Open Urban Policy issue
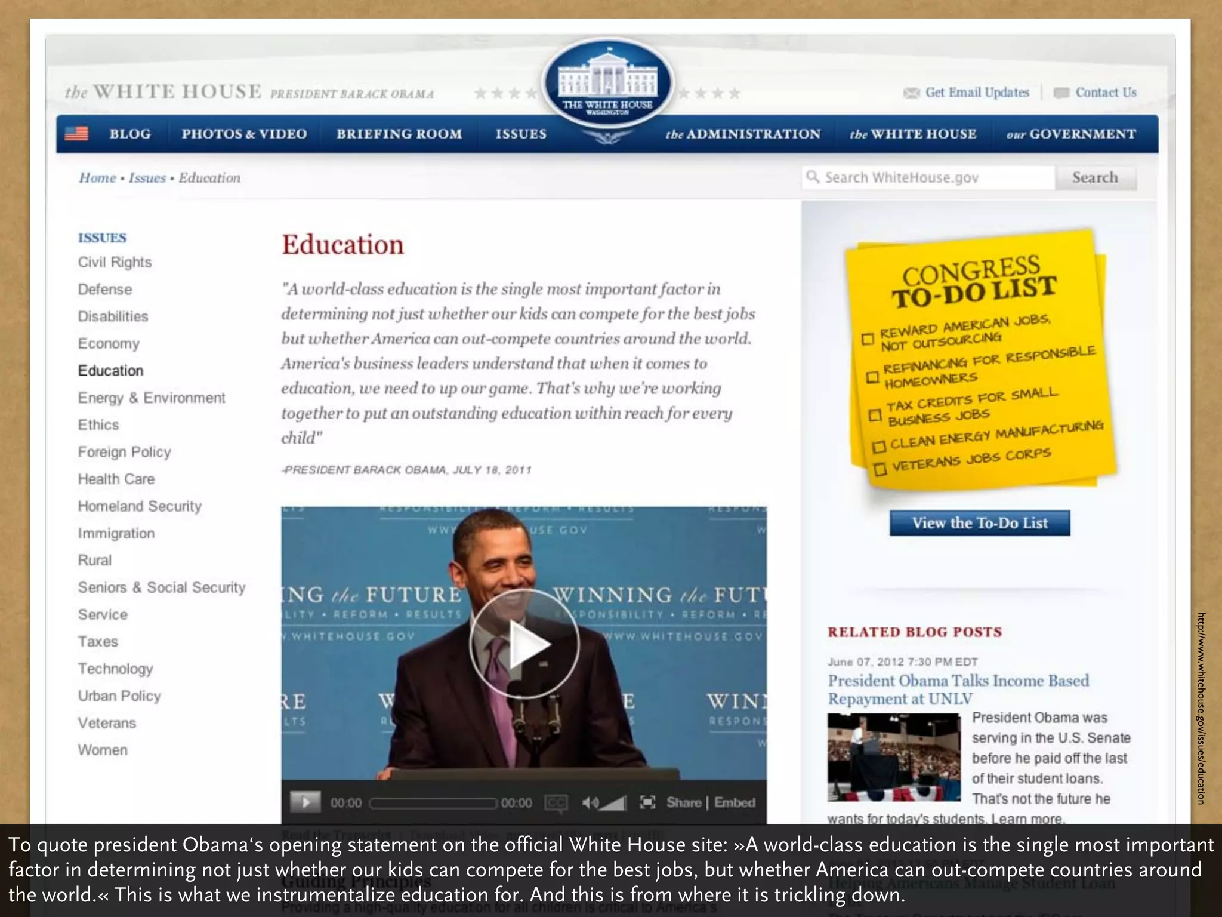Image resolution: width=1222 pixels, height=917 pixels. 119,696
